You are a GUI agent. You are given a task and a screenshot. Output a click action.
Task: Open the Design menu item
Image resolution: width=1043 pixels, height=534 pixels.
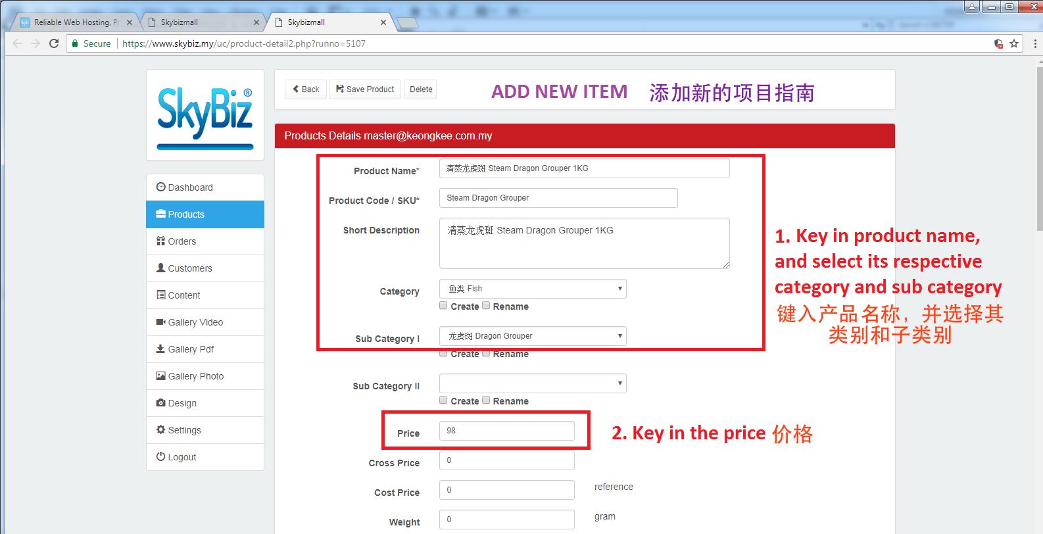tap(205, 403)
